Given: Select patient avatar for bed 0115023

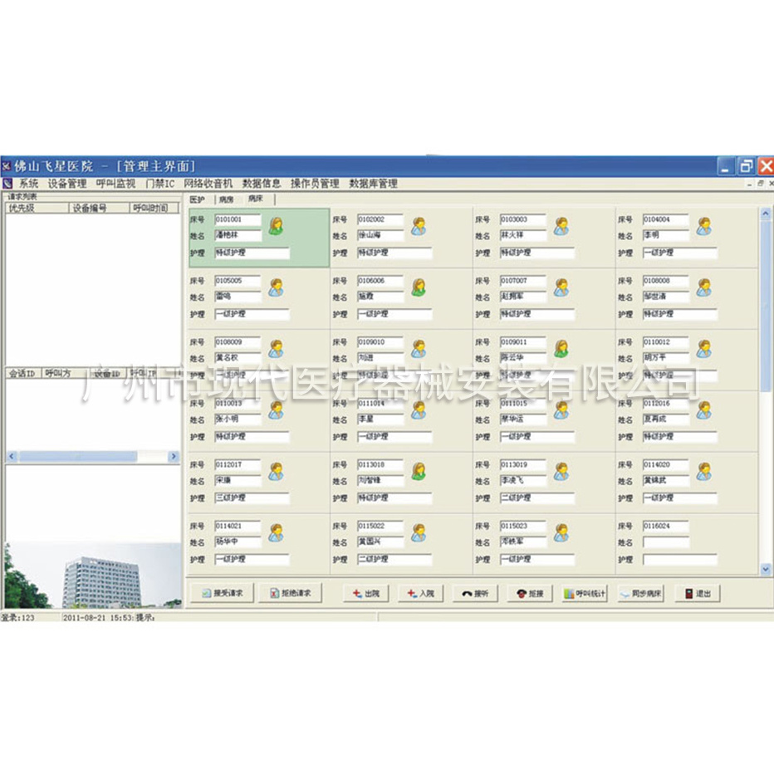Looking at the screenshot, I should [x=561, y=532].
